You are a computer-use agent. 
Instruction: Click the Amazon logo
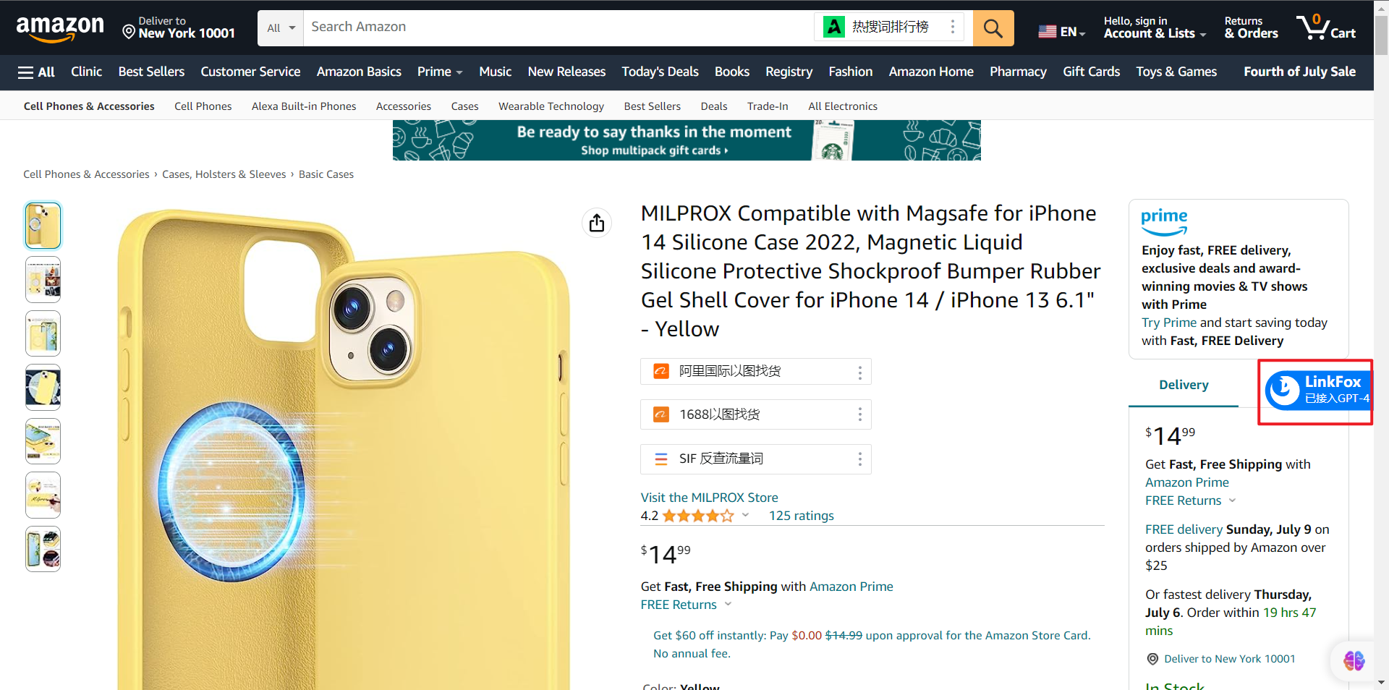pyautogui.click(x=60, y=28)
